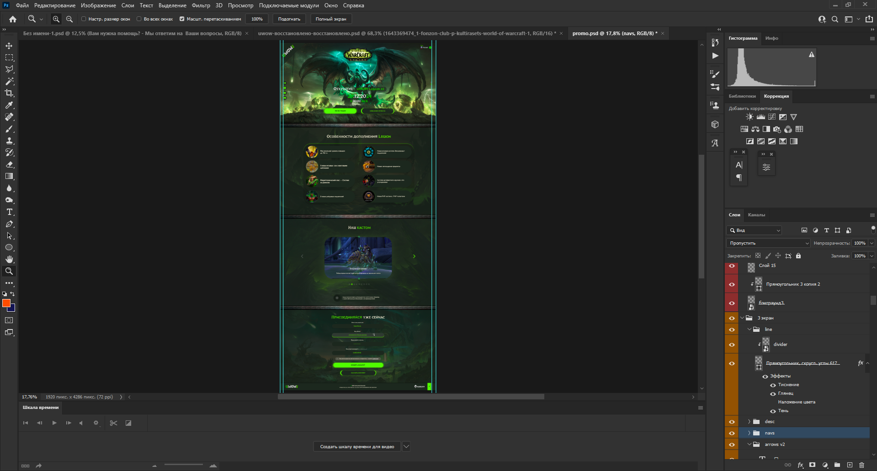Select the Rectangular Marquee tool

pos(9,58)
